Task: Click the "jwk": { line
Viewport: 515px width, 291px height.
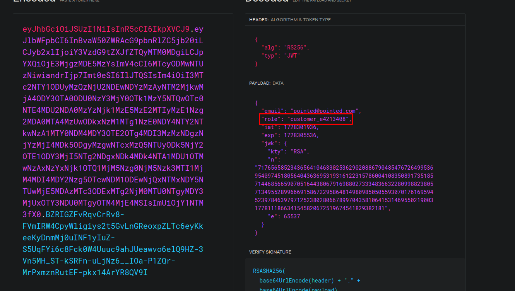Action: (x=274, y=143)
